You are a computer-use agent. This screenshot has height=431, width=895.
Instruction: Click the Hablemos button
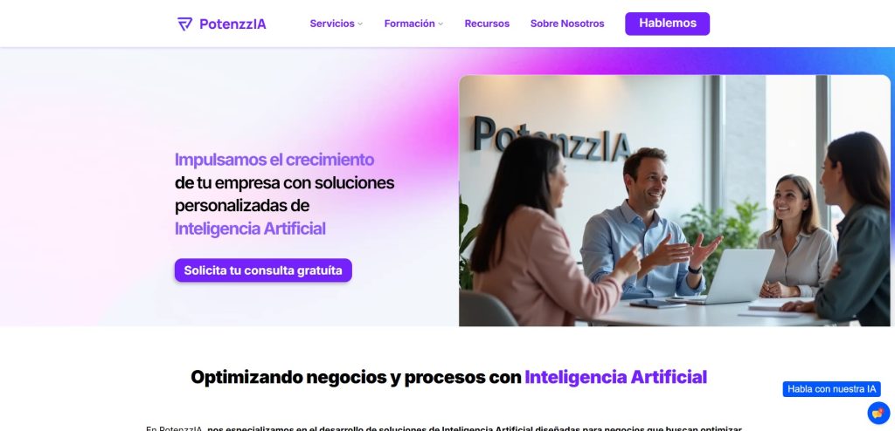pos(667,24)
